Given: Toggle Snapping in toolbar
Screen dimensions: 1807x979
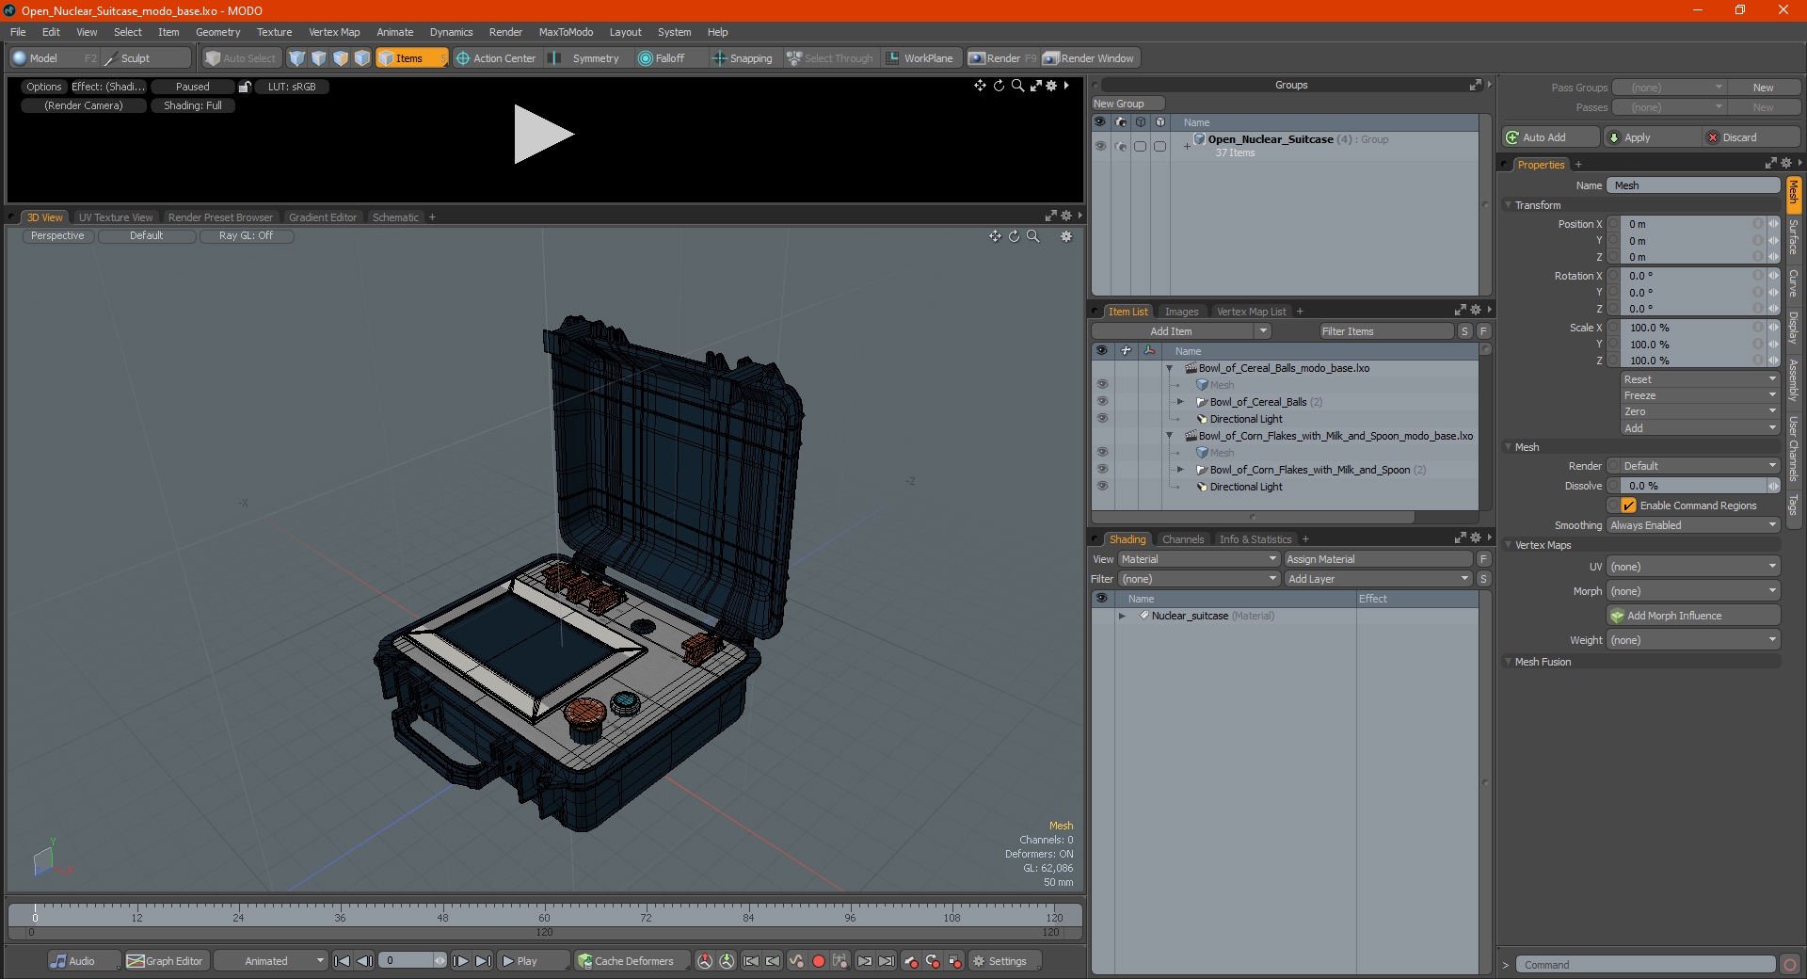Looking at the screenshot, I should tap(743, 58).
